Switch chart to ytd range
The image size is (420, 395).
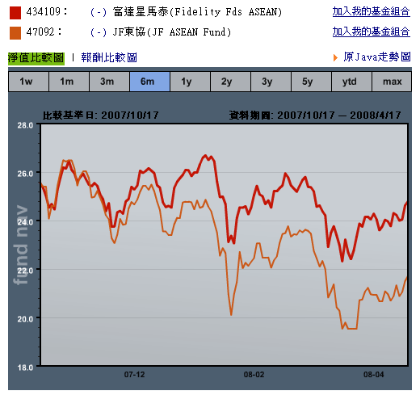point(351,82)
